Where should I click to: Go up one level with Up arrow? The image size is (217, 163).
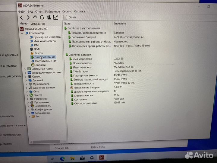pyautogui.click(x=35, y=17)
